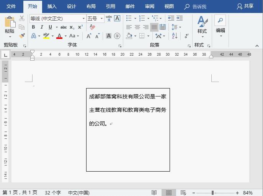Collapse the ribbon with the chevron
This screenshot has width=263, height=196.
pyautogui.click(x=257, y=46)
